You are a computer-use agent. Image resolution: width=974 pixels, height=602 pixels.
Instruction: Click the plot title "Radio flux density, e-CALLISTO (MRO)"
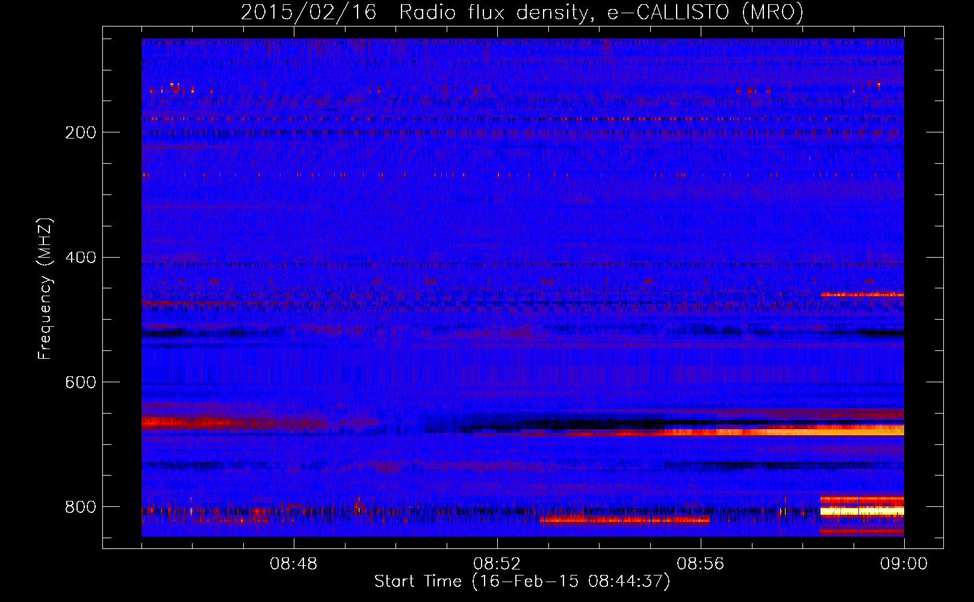[x=601, y=12]
